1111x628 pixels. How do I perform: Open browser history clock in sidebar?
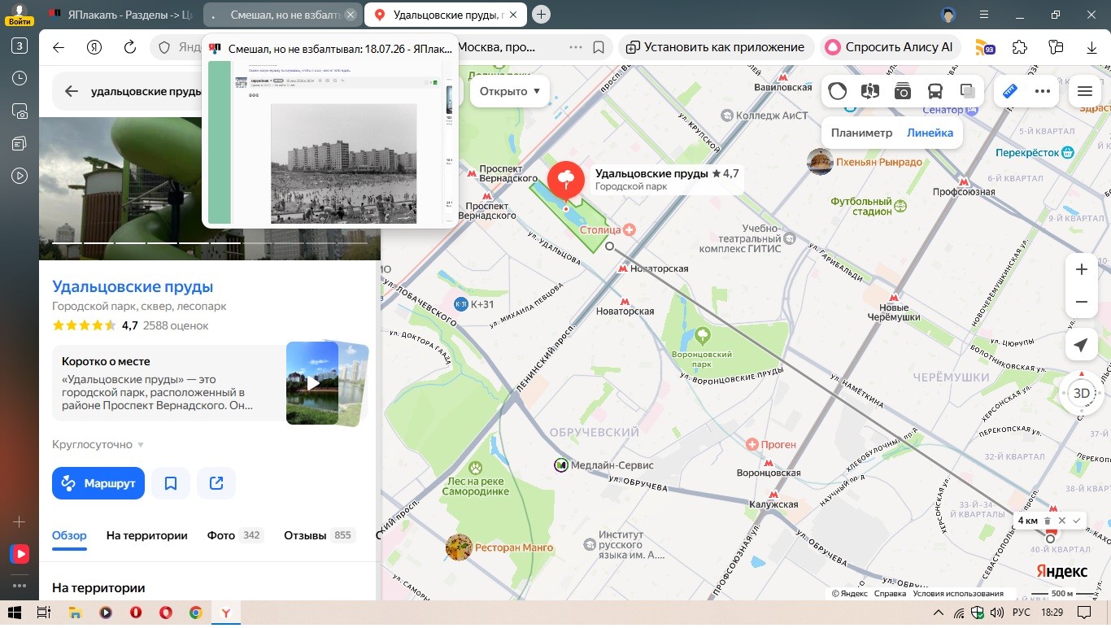20,78
